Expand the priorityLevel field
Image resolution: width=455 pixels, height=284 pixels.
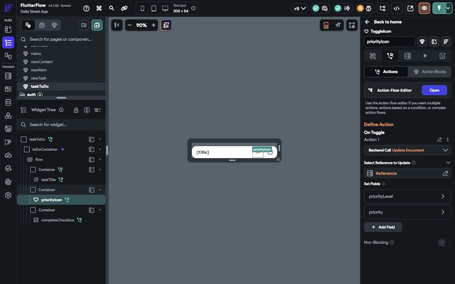(x=407, y=196)
